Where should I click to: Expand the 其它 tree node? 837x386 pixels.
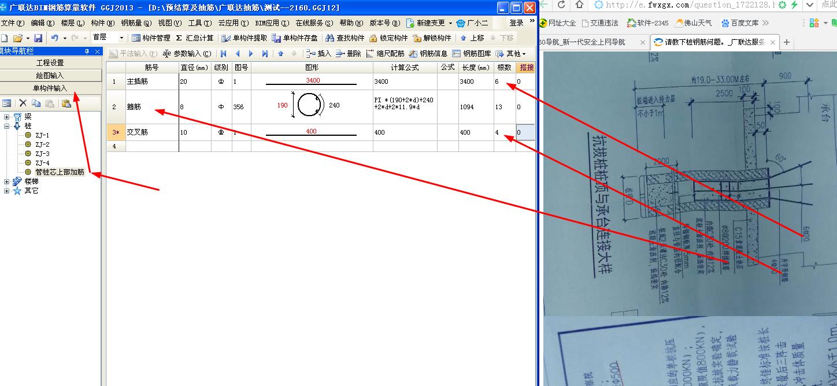point(6,191)
